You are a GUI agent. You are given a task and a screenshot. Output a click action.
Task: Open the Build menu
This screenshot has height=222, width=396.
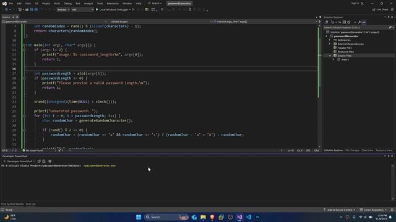(x=57, y=4)
